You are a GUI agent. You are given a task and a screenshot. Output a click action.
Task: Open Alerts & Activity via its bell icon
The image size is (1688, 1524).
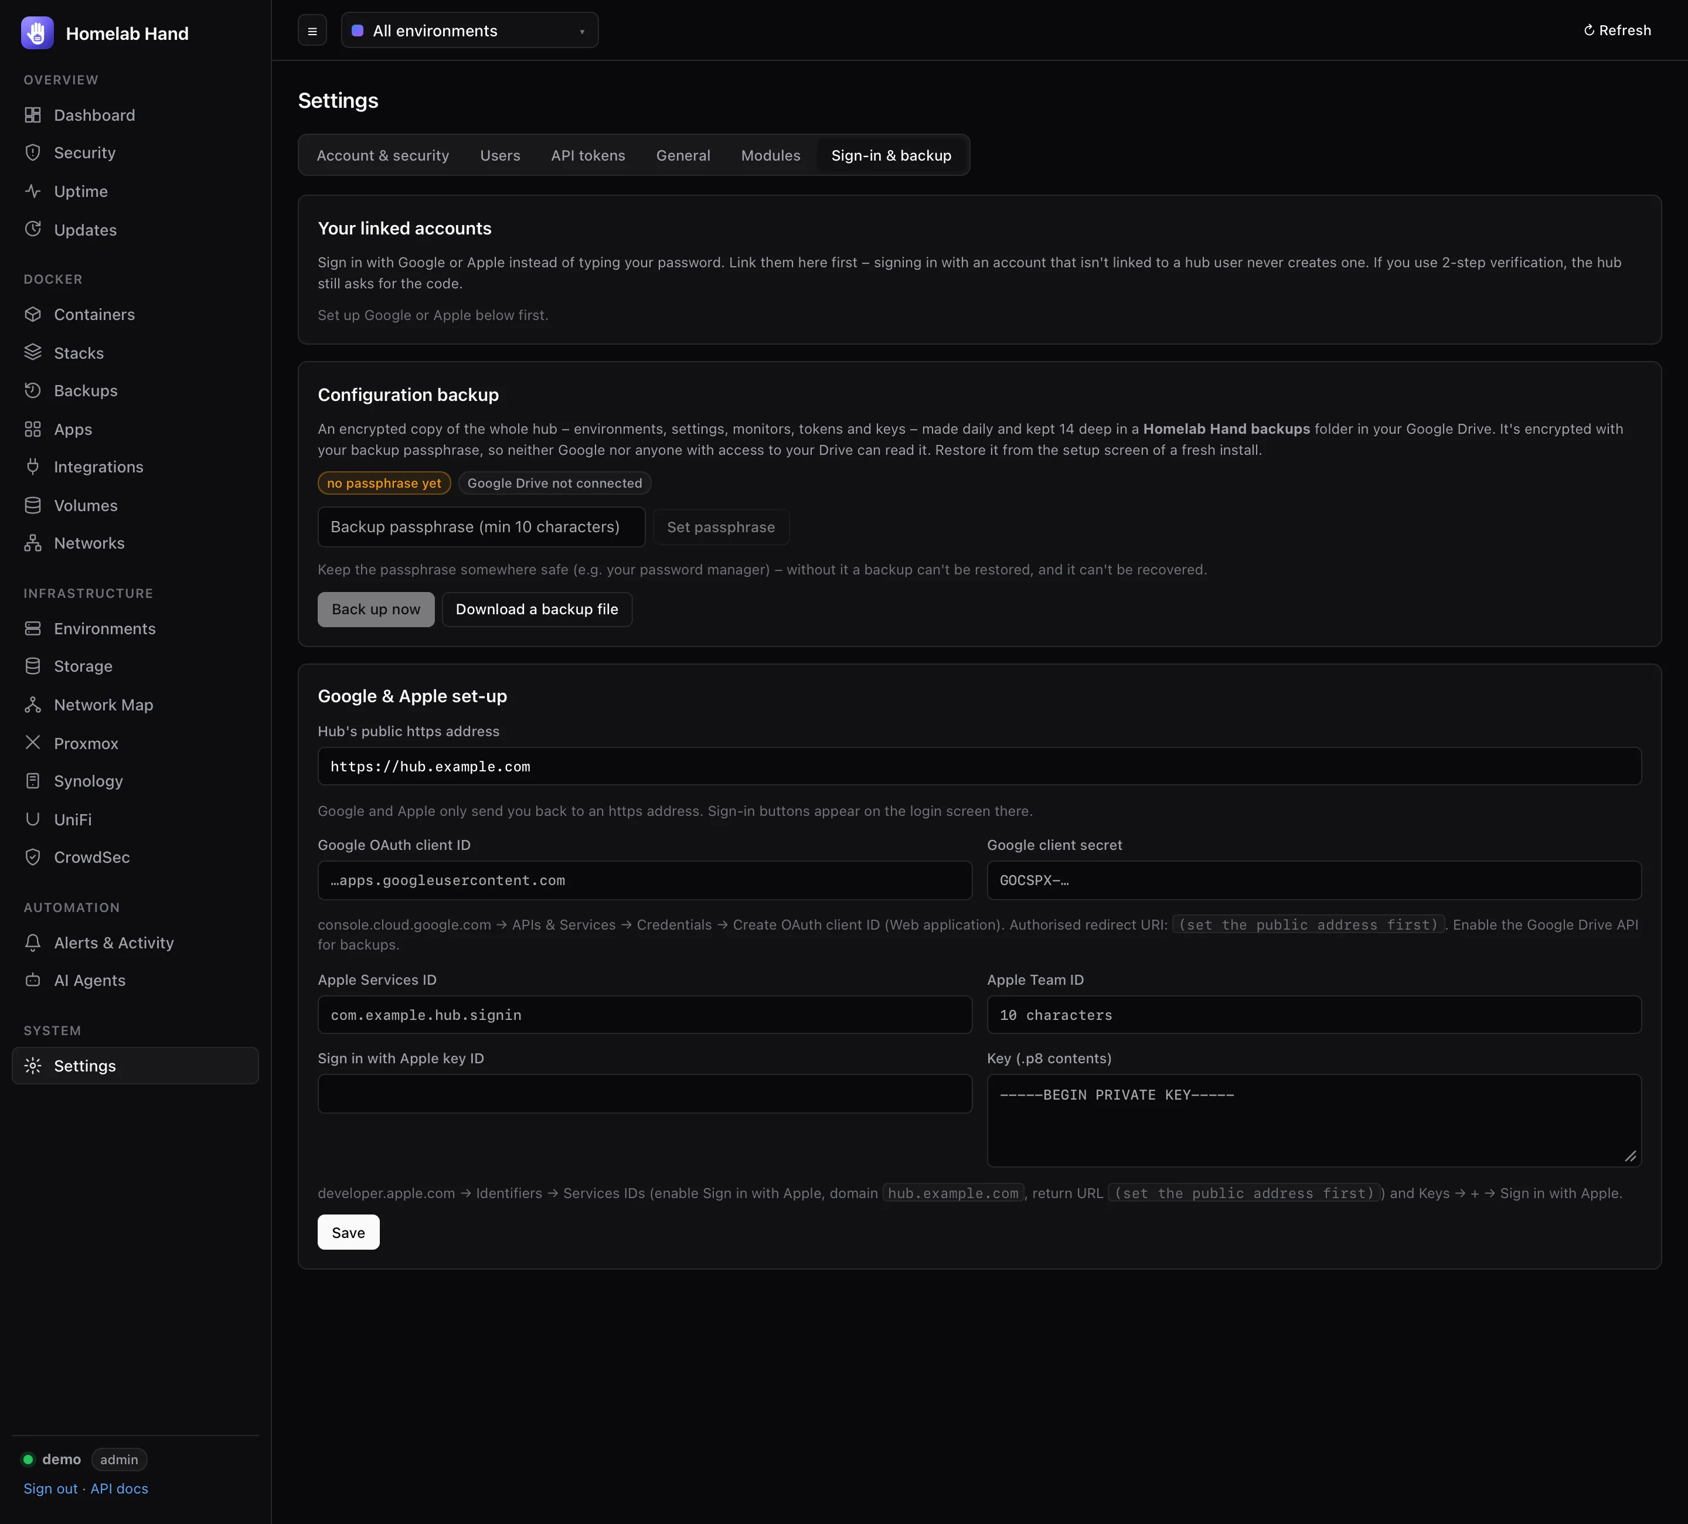[33, 942]
